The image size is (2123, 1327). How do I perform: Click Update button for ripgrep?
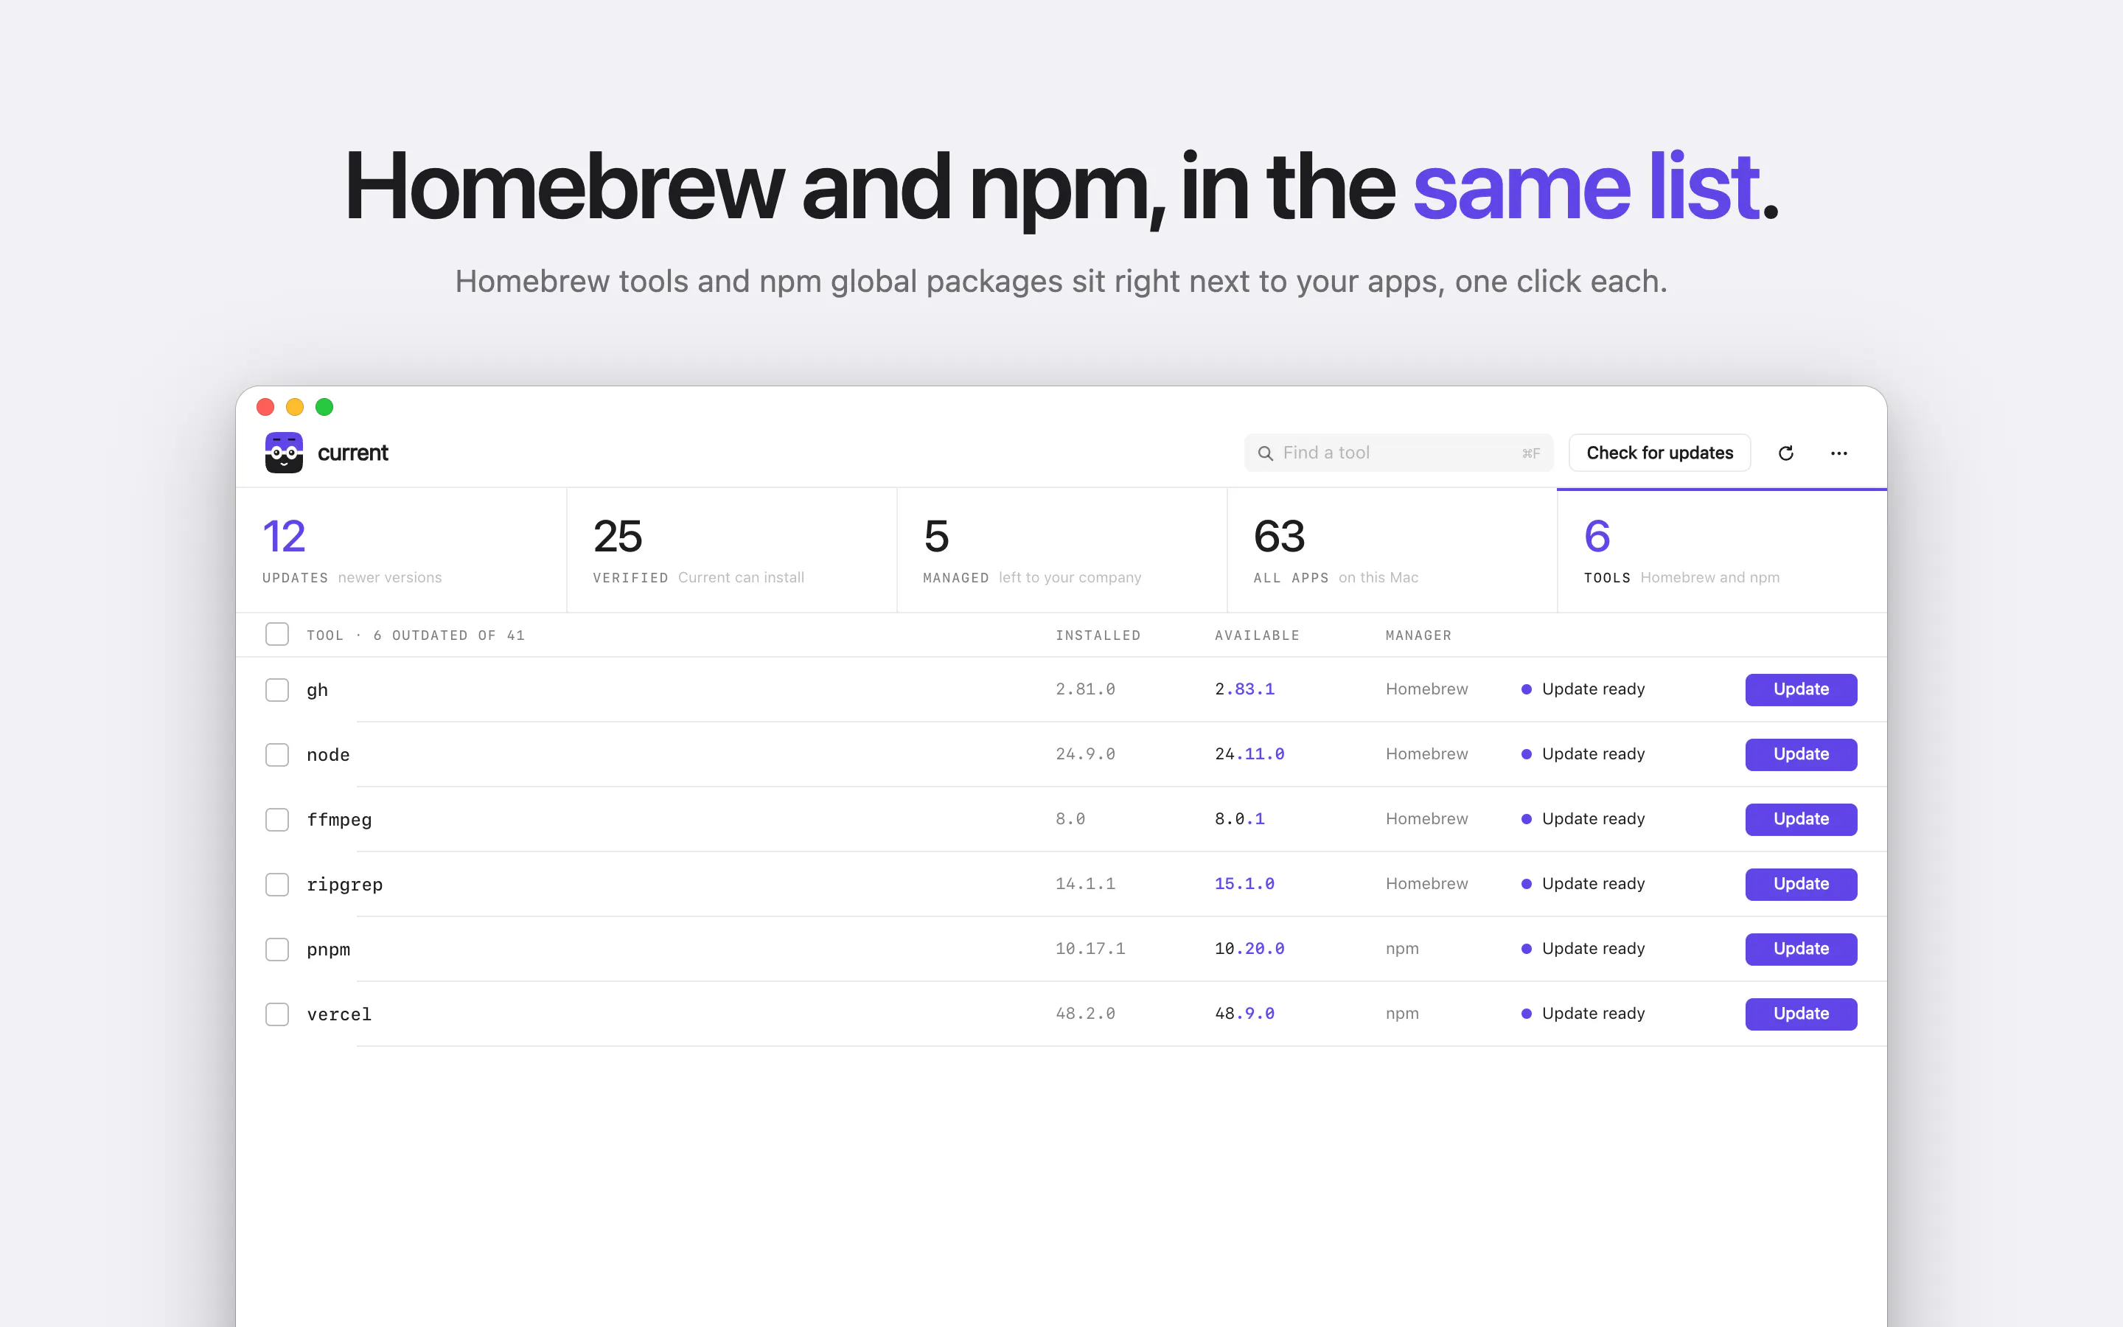coord(1801,885)
